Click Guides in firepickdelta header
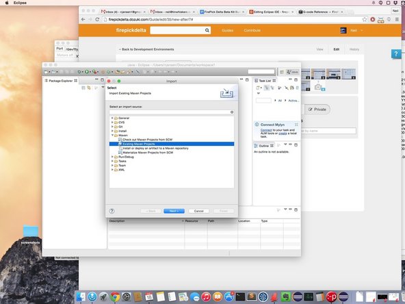 tap(228, 31)
